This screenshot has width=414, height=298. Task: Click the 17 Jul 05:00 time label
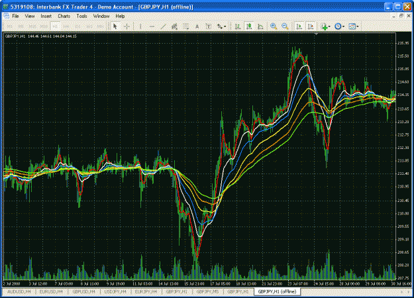(220, 283)
